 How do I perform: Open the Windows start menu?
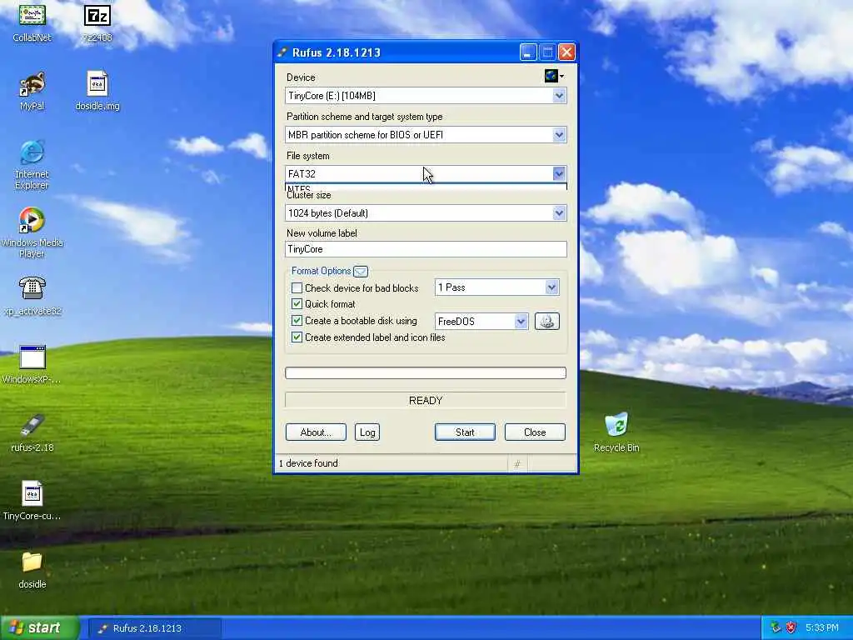pyautogui.click(x=40, y=627)
